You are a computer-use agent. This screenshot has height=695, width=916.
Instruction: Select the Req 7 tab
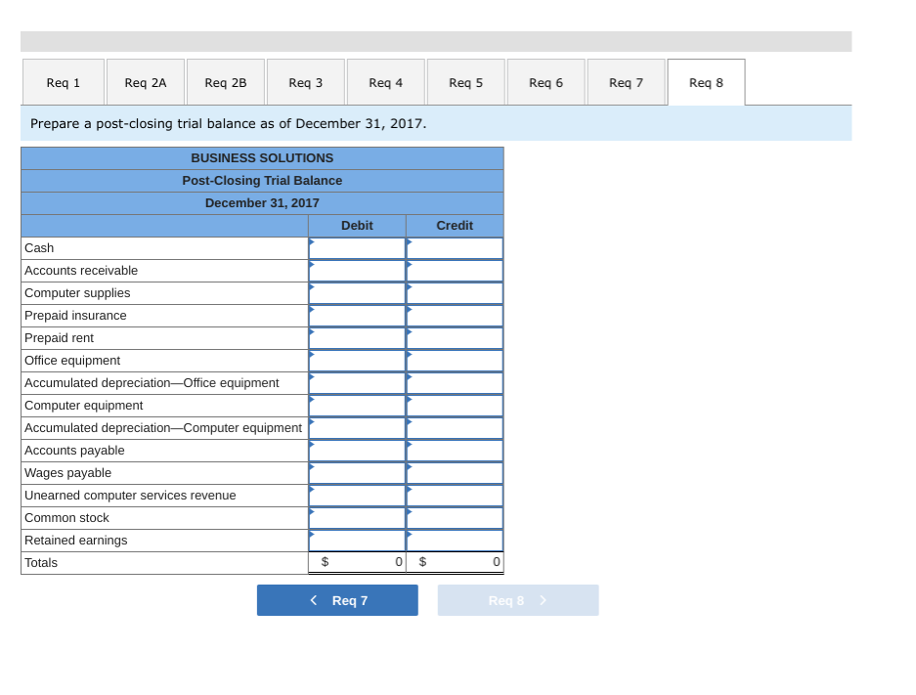[x=626, y=82]
